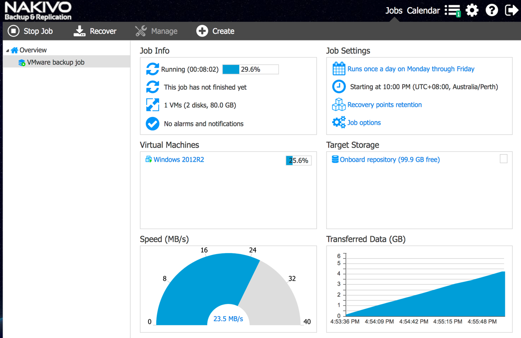Click the Manage wrench-and-screwdriver icon
521x338 pixels.
pyautogui.click(x=141, y=31)
